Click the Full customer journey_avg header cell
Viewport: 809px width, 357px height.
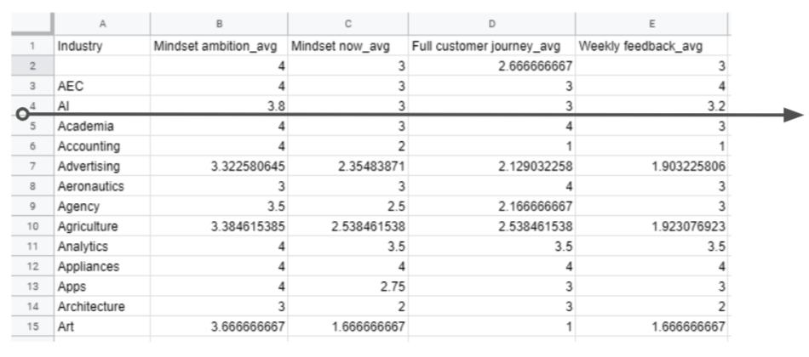pyautogui.click(x=491, y=46)
